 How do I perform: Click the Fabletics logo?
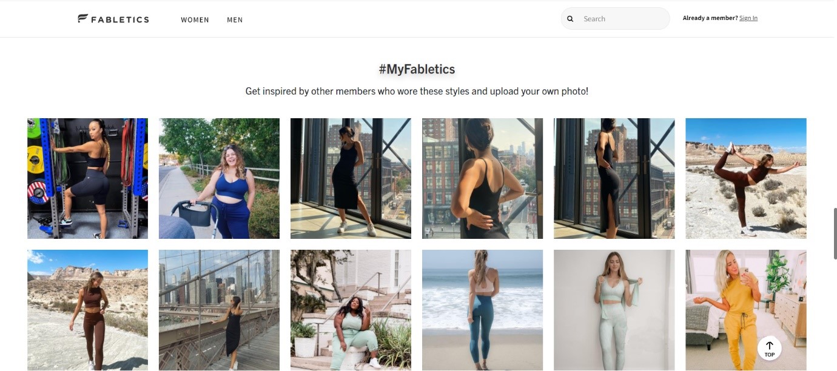113,19
